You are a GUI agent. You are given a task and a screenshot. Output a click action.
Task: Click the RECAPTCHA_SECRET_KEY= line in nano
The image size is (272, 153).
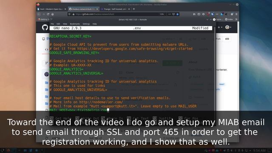point(70,36)
